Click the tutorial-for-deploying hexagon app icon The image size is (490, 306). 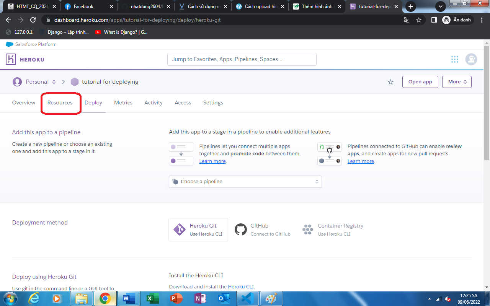click(x=75, y=82)
